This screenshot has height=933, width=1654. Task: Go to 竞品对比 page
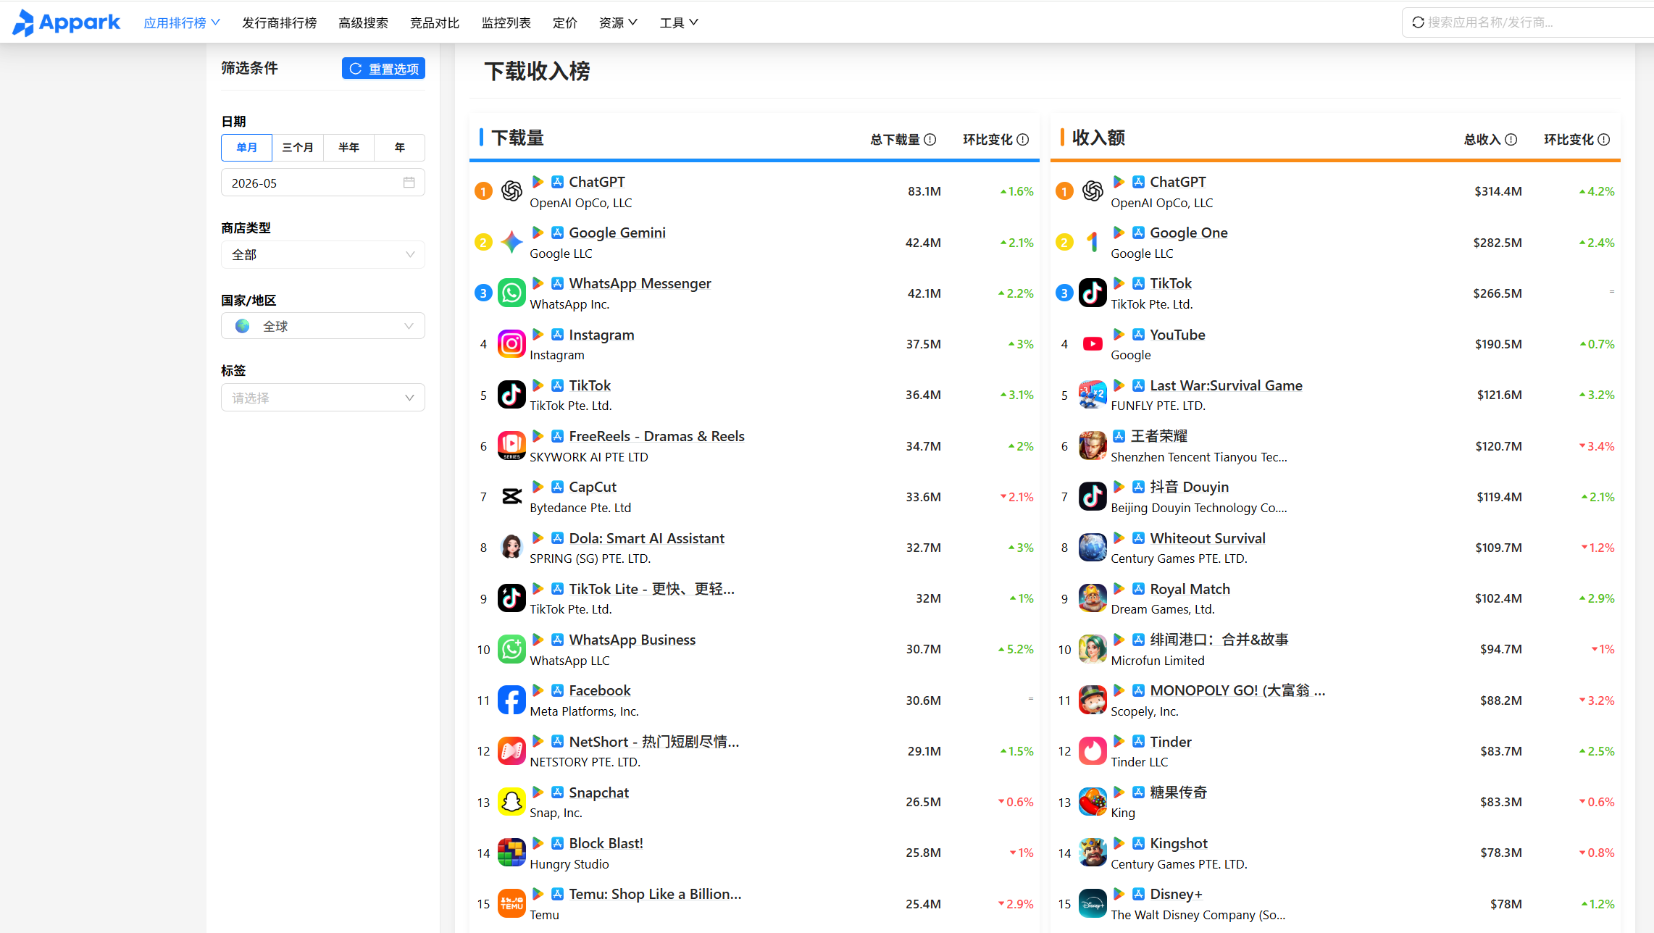point(435,23)
